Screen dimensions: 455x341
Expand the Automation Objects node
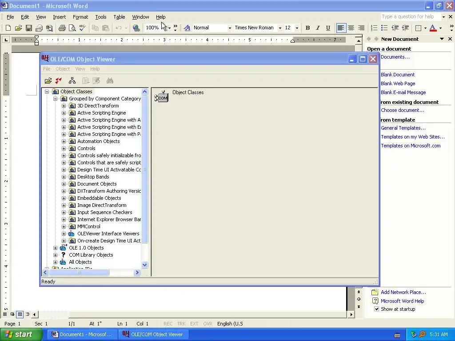(64, 142)
